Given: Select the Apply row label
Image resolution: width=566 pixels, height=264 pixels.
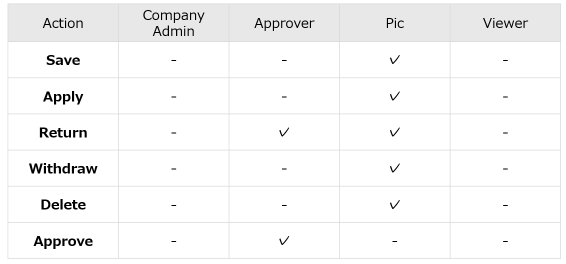Looking at the screenshot, I should point(63,97).
